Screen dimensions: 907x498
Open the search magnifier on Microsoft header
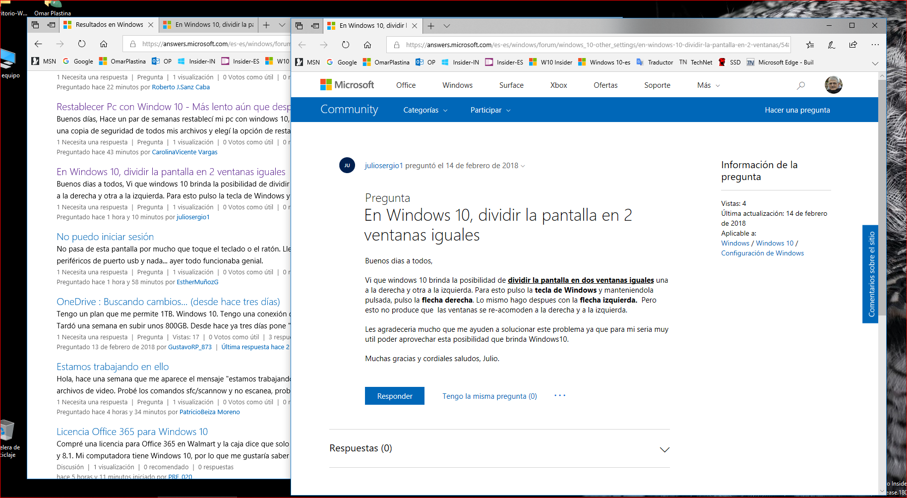click(x=800, y=85)
